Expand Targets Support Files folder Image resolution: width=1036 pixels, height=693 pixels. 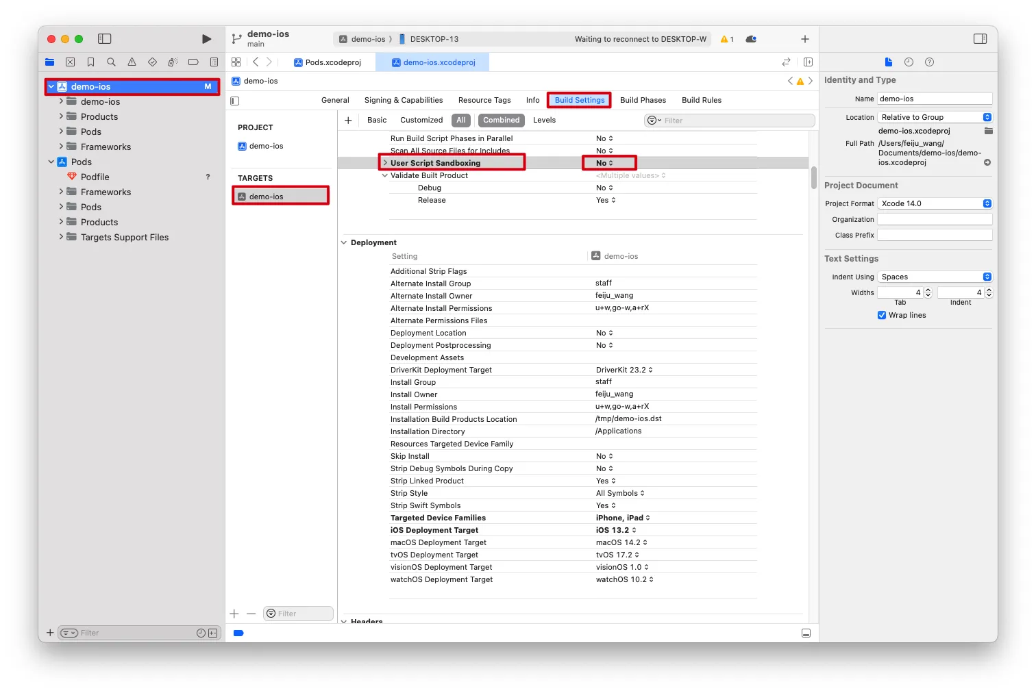pyautogui.click(x=61, y=237)
